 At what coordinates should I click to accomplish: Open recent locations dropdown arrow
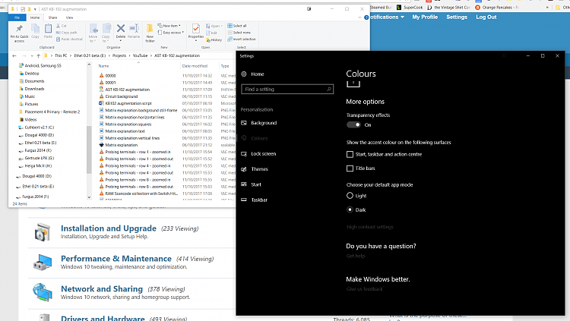[x=32, y=56]
